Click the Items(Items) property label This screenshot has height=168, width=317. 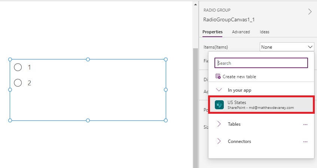(x=216, y=47)
